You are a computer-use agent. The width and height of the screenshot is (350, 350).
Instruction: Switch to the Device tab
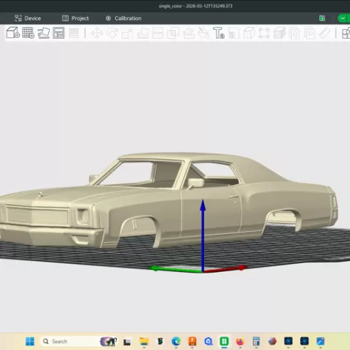click(x=28, y=18)
